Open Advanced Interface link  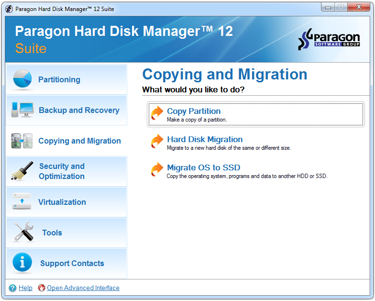83,288
